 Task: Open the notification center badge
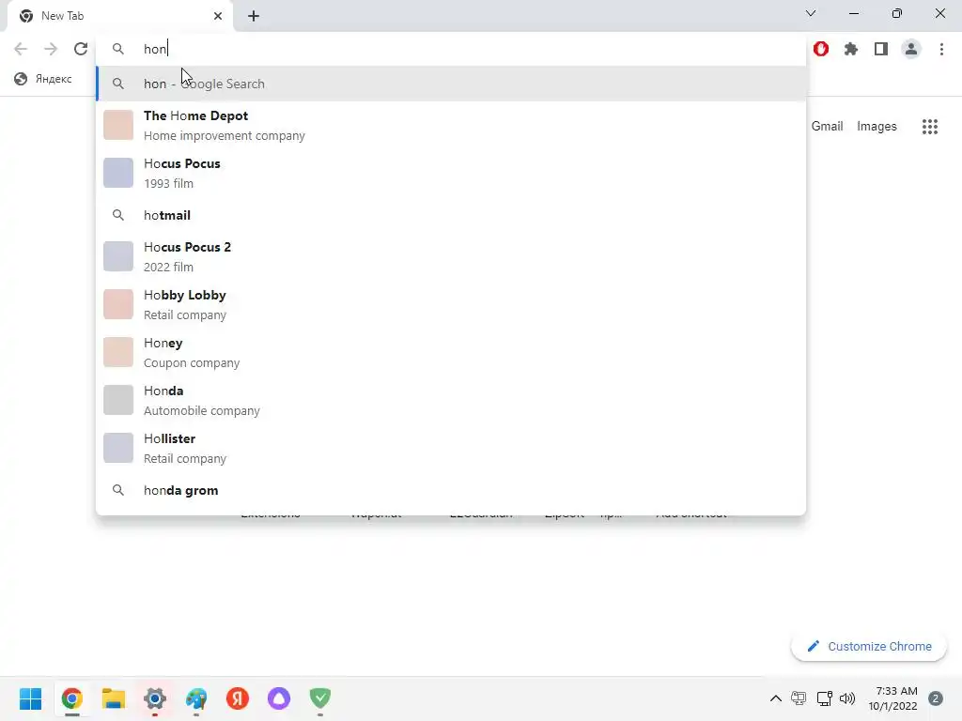click(x=936, y=698)
